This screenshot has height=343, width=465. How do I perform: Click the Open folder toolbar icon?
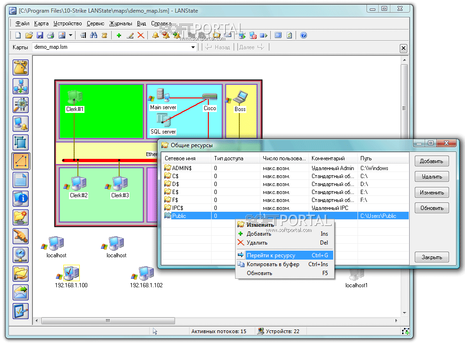[x=29, y=35]
